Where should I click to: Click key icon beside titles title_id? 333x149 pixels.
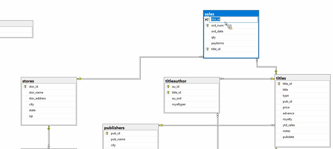pyautogui.click(x=279, y=84)
